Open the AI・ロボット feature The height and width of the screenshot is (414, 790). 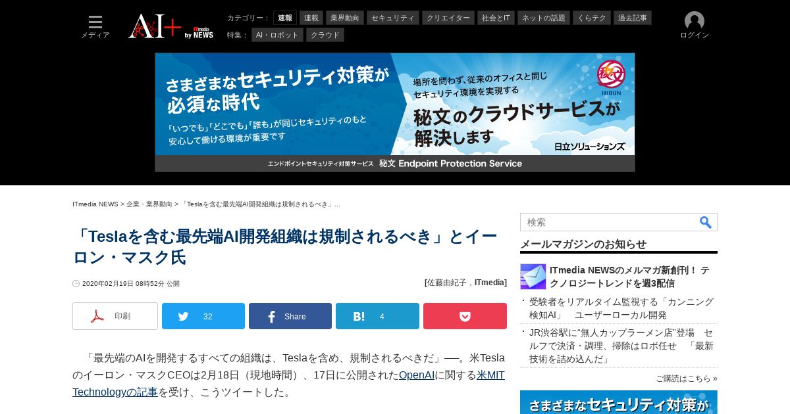coord(277,35)
